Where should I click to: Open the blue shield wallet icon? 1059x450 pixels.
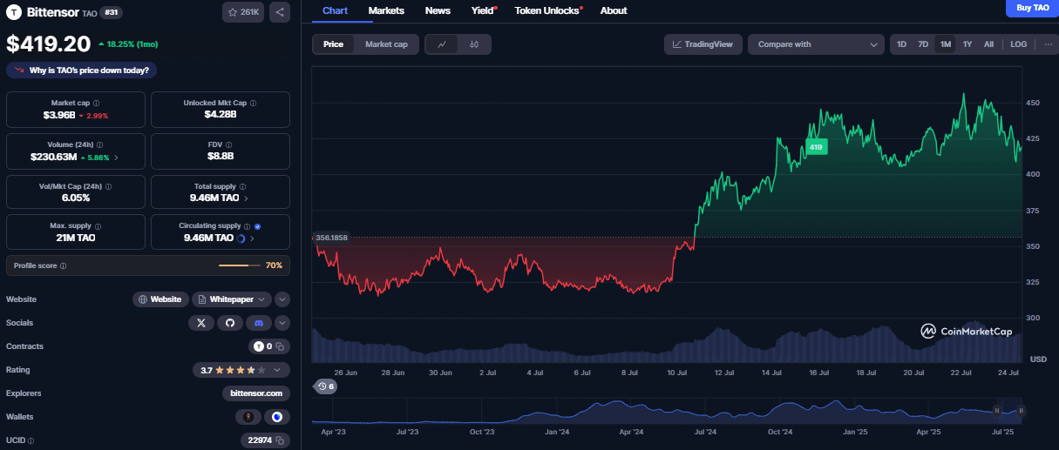276,417
